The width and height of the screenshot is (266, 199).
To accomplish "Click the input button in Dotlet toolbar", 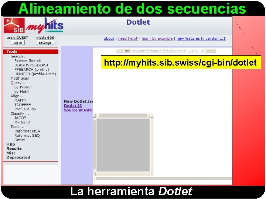I will (127, 50).
